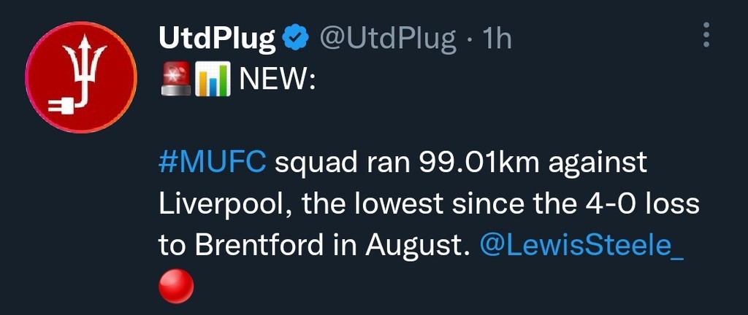
Task: Click the white trident in the avatar
Action: coord(86,67)
